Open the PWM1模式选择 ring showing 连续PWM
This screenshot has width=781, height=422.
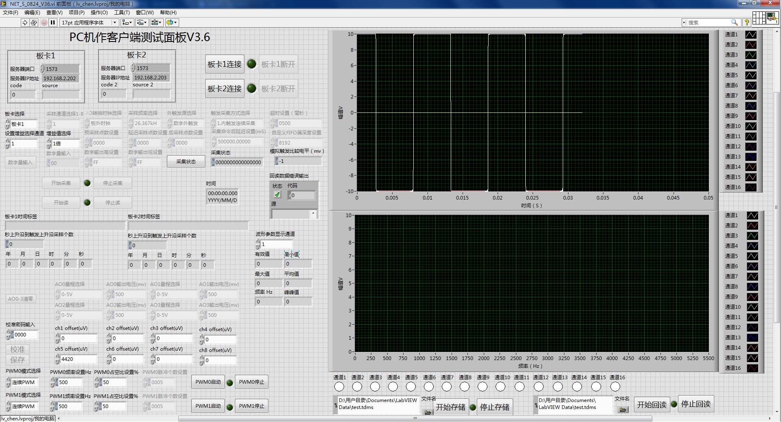(25, 406)
